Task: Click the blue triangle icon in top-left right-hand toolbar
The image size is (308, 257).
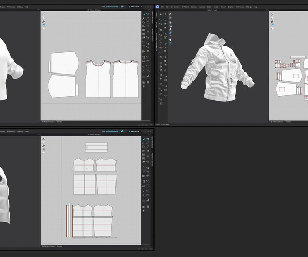Action: tap(144, 14)
